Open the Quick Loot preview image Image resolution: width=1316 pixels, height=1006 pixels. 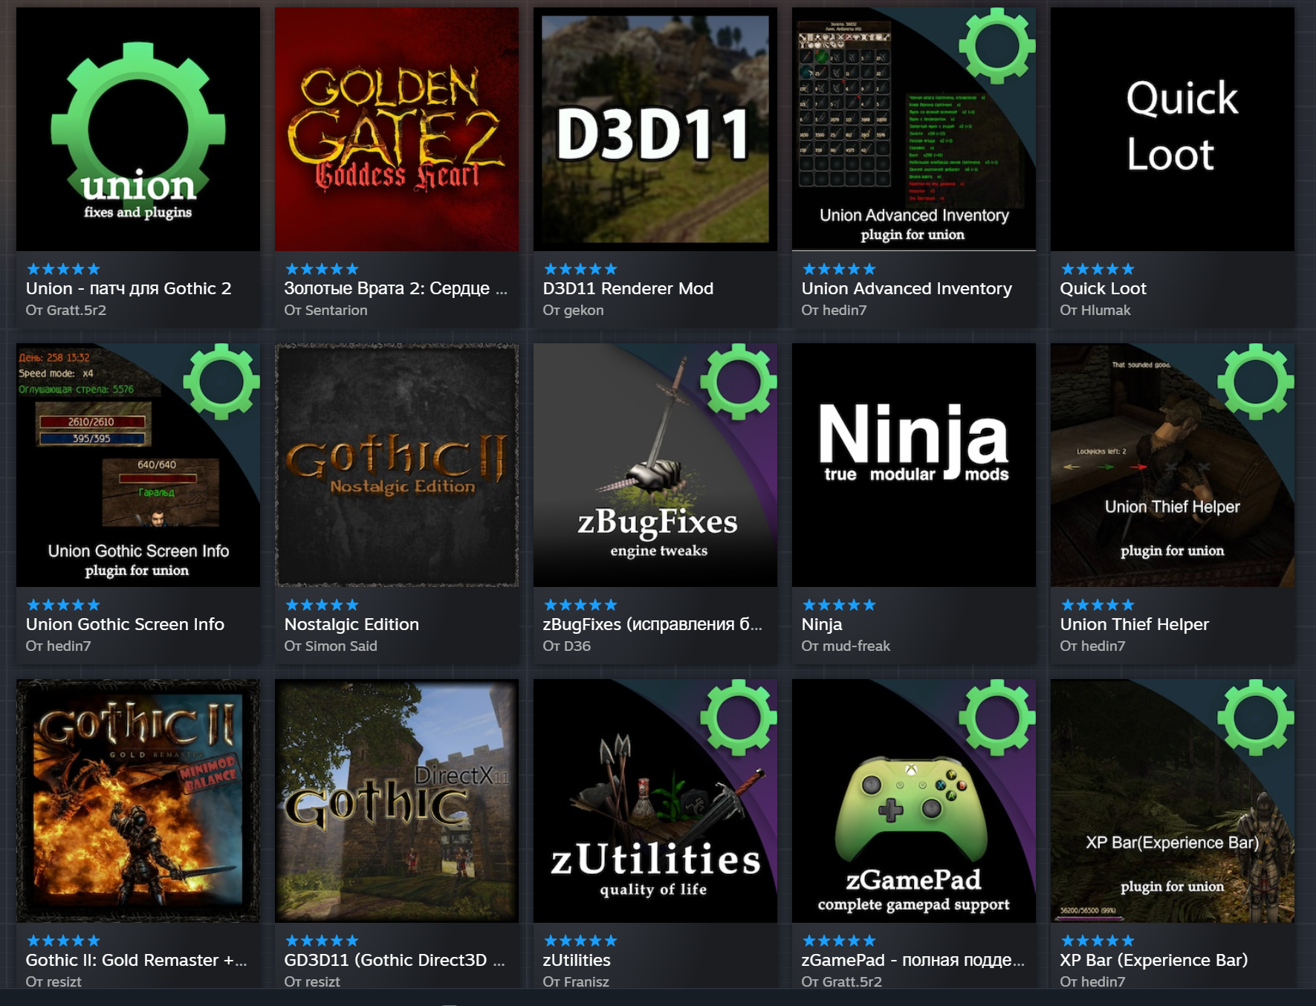[1173, 129]
